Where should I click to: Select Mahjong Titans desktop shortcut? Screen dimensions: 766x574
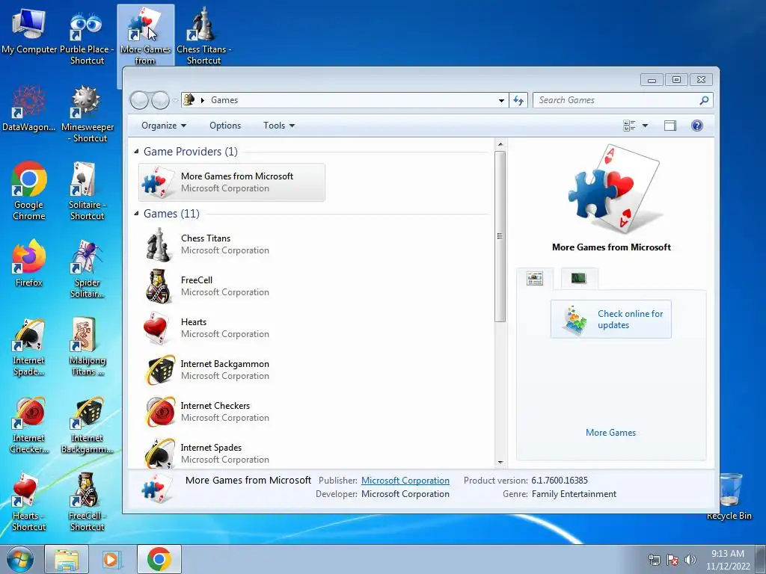87,347
